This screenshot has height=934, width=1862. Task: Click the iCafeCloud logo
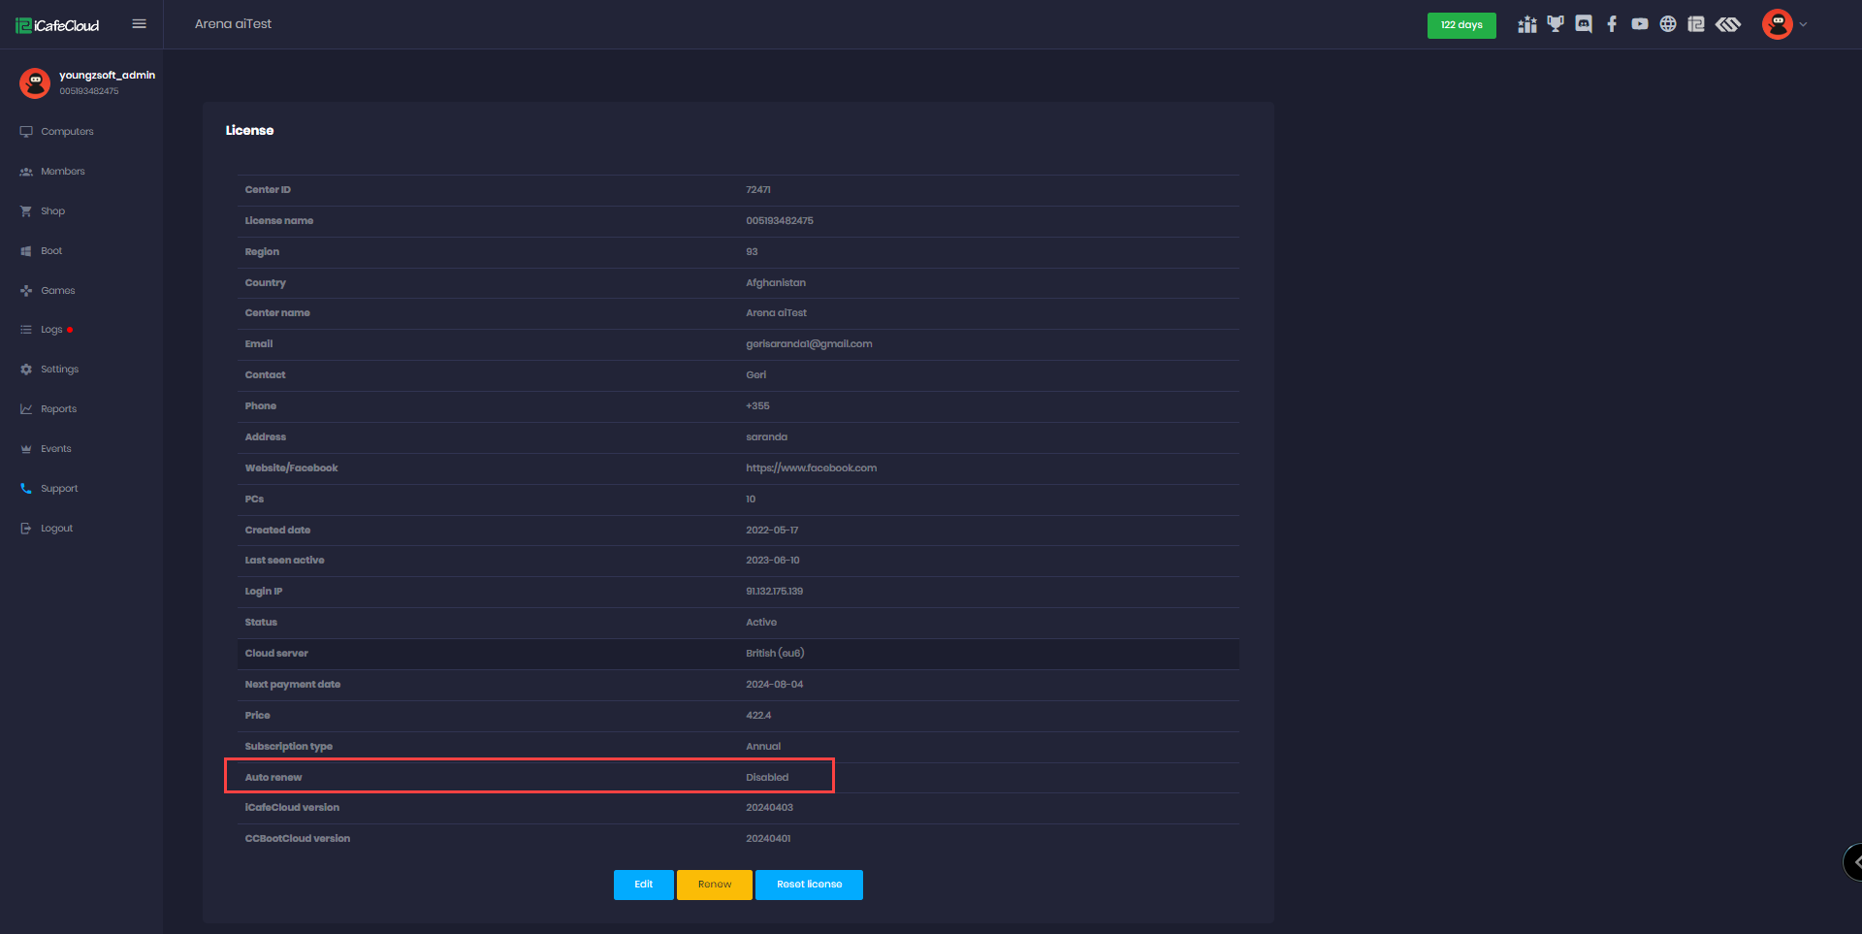pos(58,25)
